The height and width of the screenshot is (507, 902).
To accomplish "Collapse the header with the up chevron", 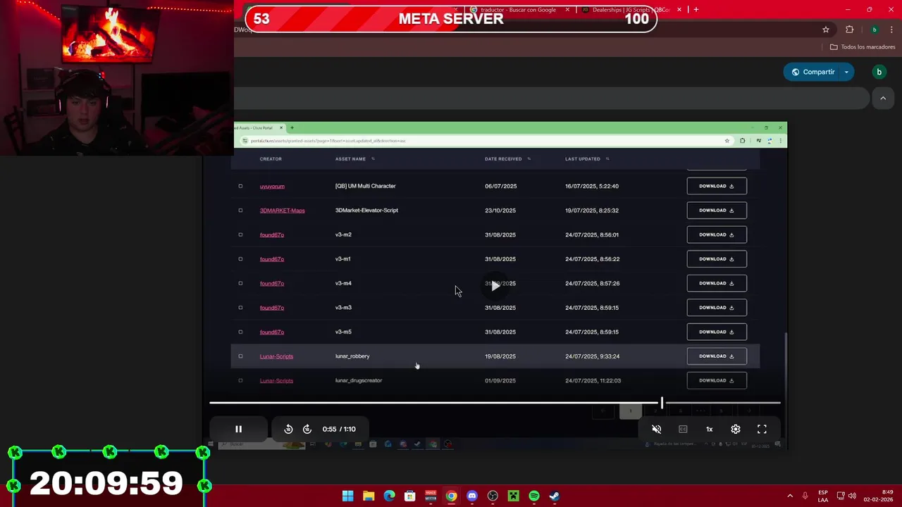I will [883, 99].
